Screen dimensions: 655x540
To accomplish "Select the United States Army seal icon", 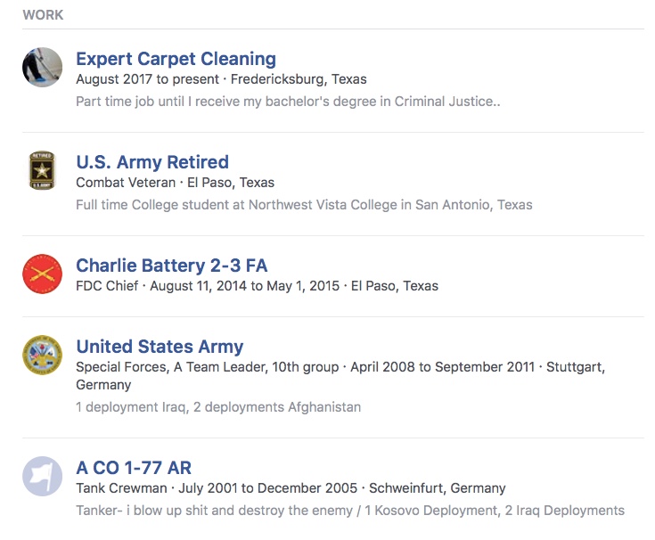I will 42,355.
